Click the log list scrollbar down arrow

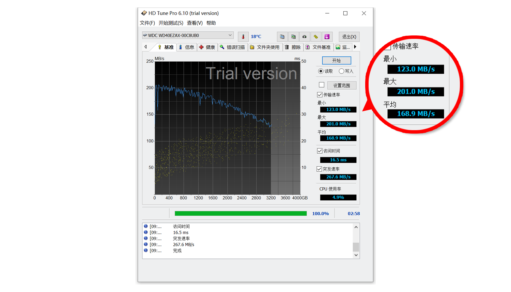click(x=356, y=255)
